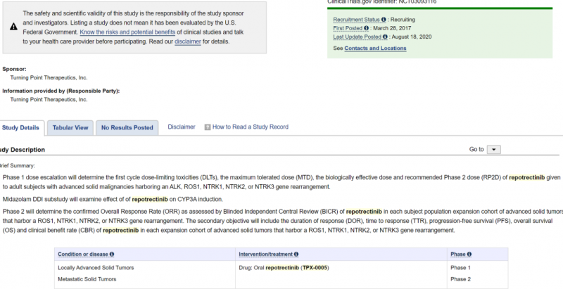563x289 pixels.
Task: Click the Condition or disease column header
Action: [x=83, y=255]
